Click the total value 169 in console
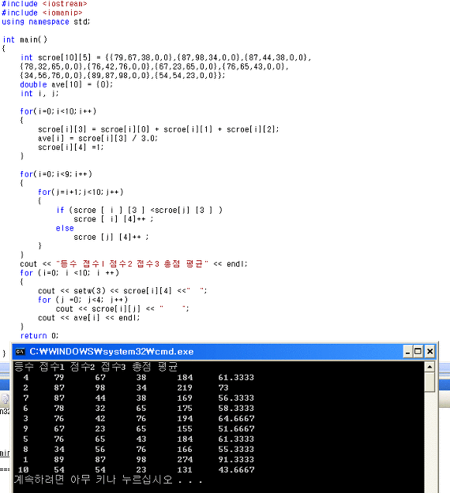 click(x=185, y=398)
